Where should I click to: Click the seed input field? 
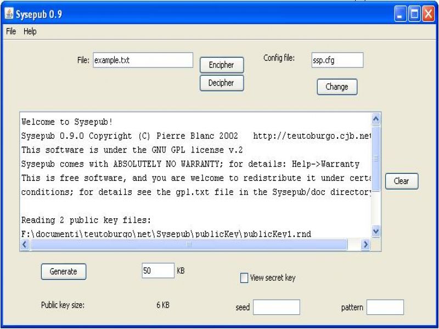(x=277, y=307)
